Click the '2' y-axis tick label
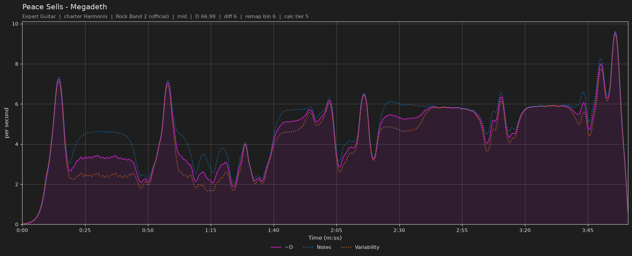 [x=17, y=185]
